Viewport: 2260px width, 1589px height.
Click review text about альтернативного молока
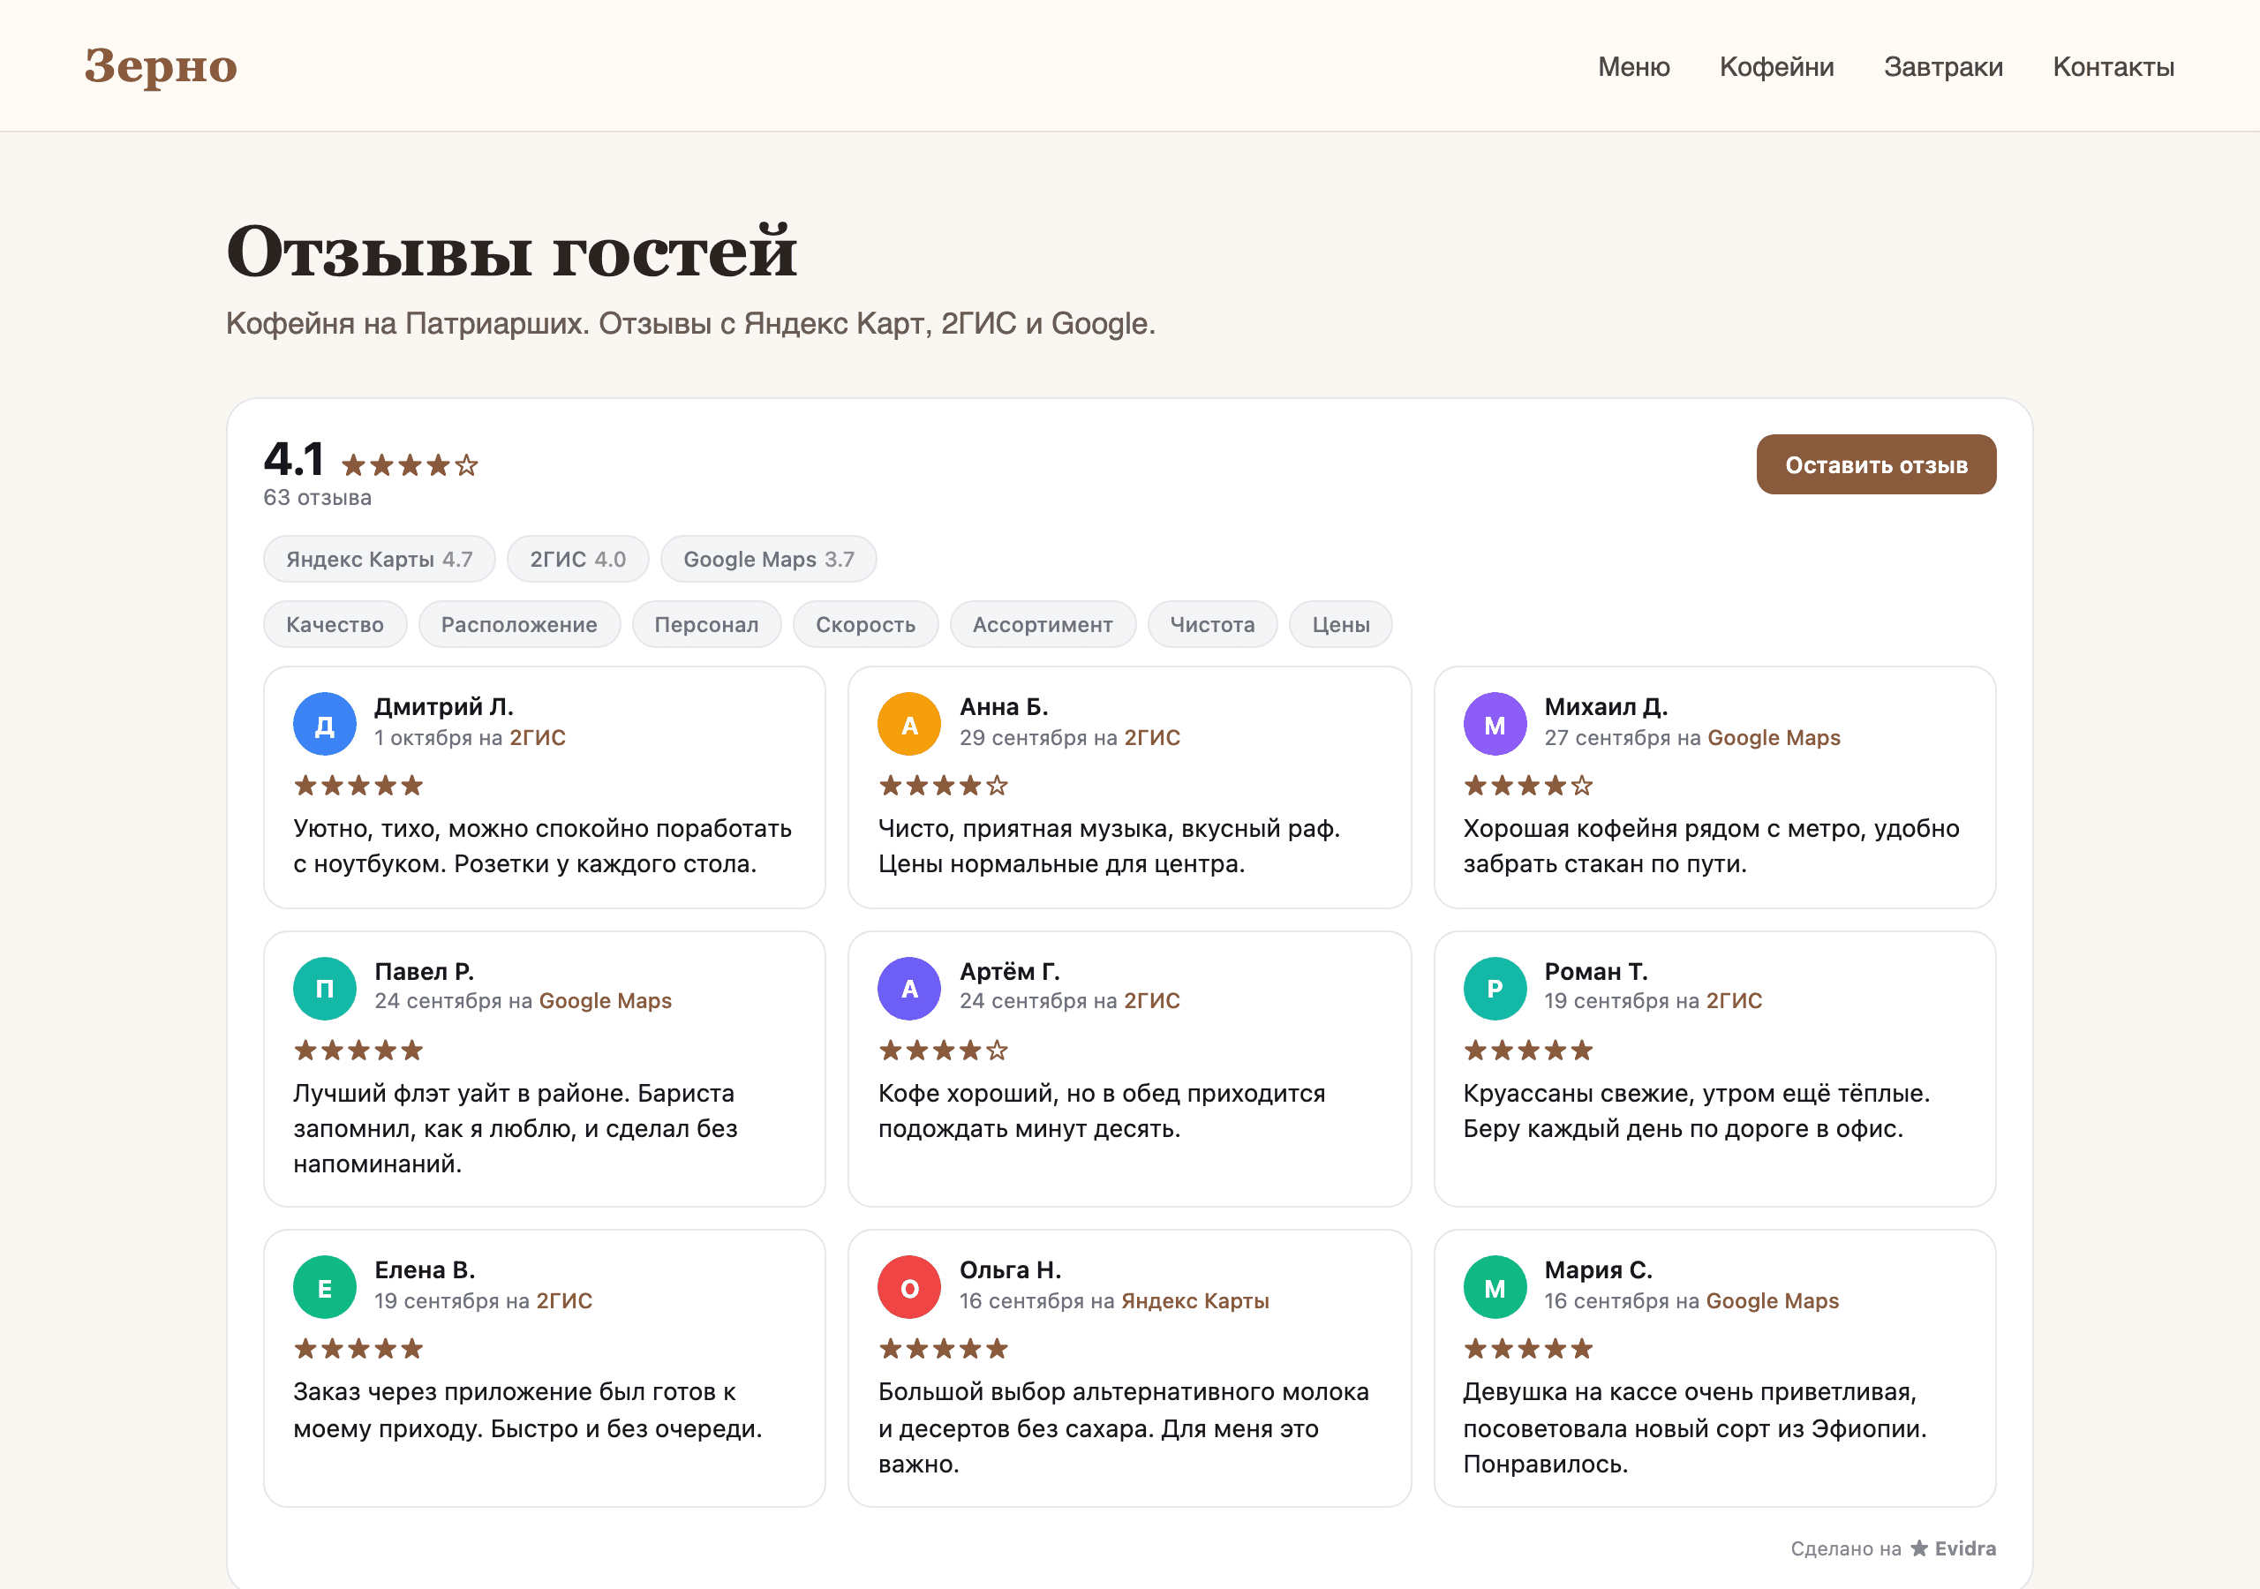coord(1123,1428)
